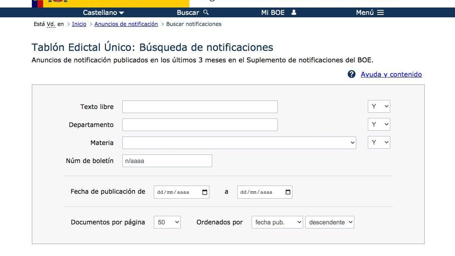455x256 pixels.
Task: Click the Buscar magnifying glass icon
Action: click(x=206, y=13)
